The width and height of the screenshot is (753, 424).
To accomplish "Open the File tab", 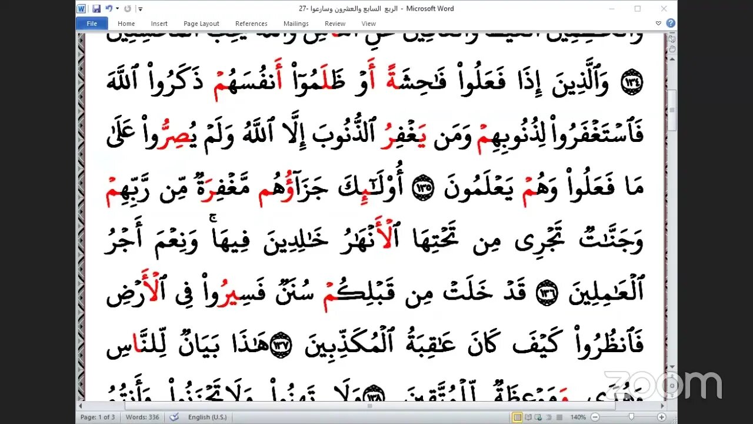I will pos(92,24).
